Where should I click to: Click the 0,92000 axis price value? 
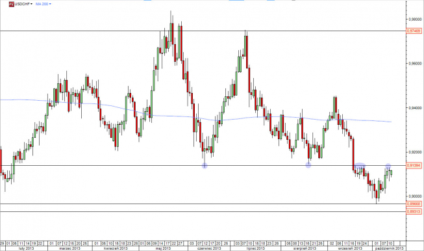point(415,152)
